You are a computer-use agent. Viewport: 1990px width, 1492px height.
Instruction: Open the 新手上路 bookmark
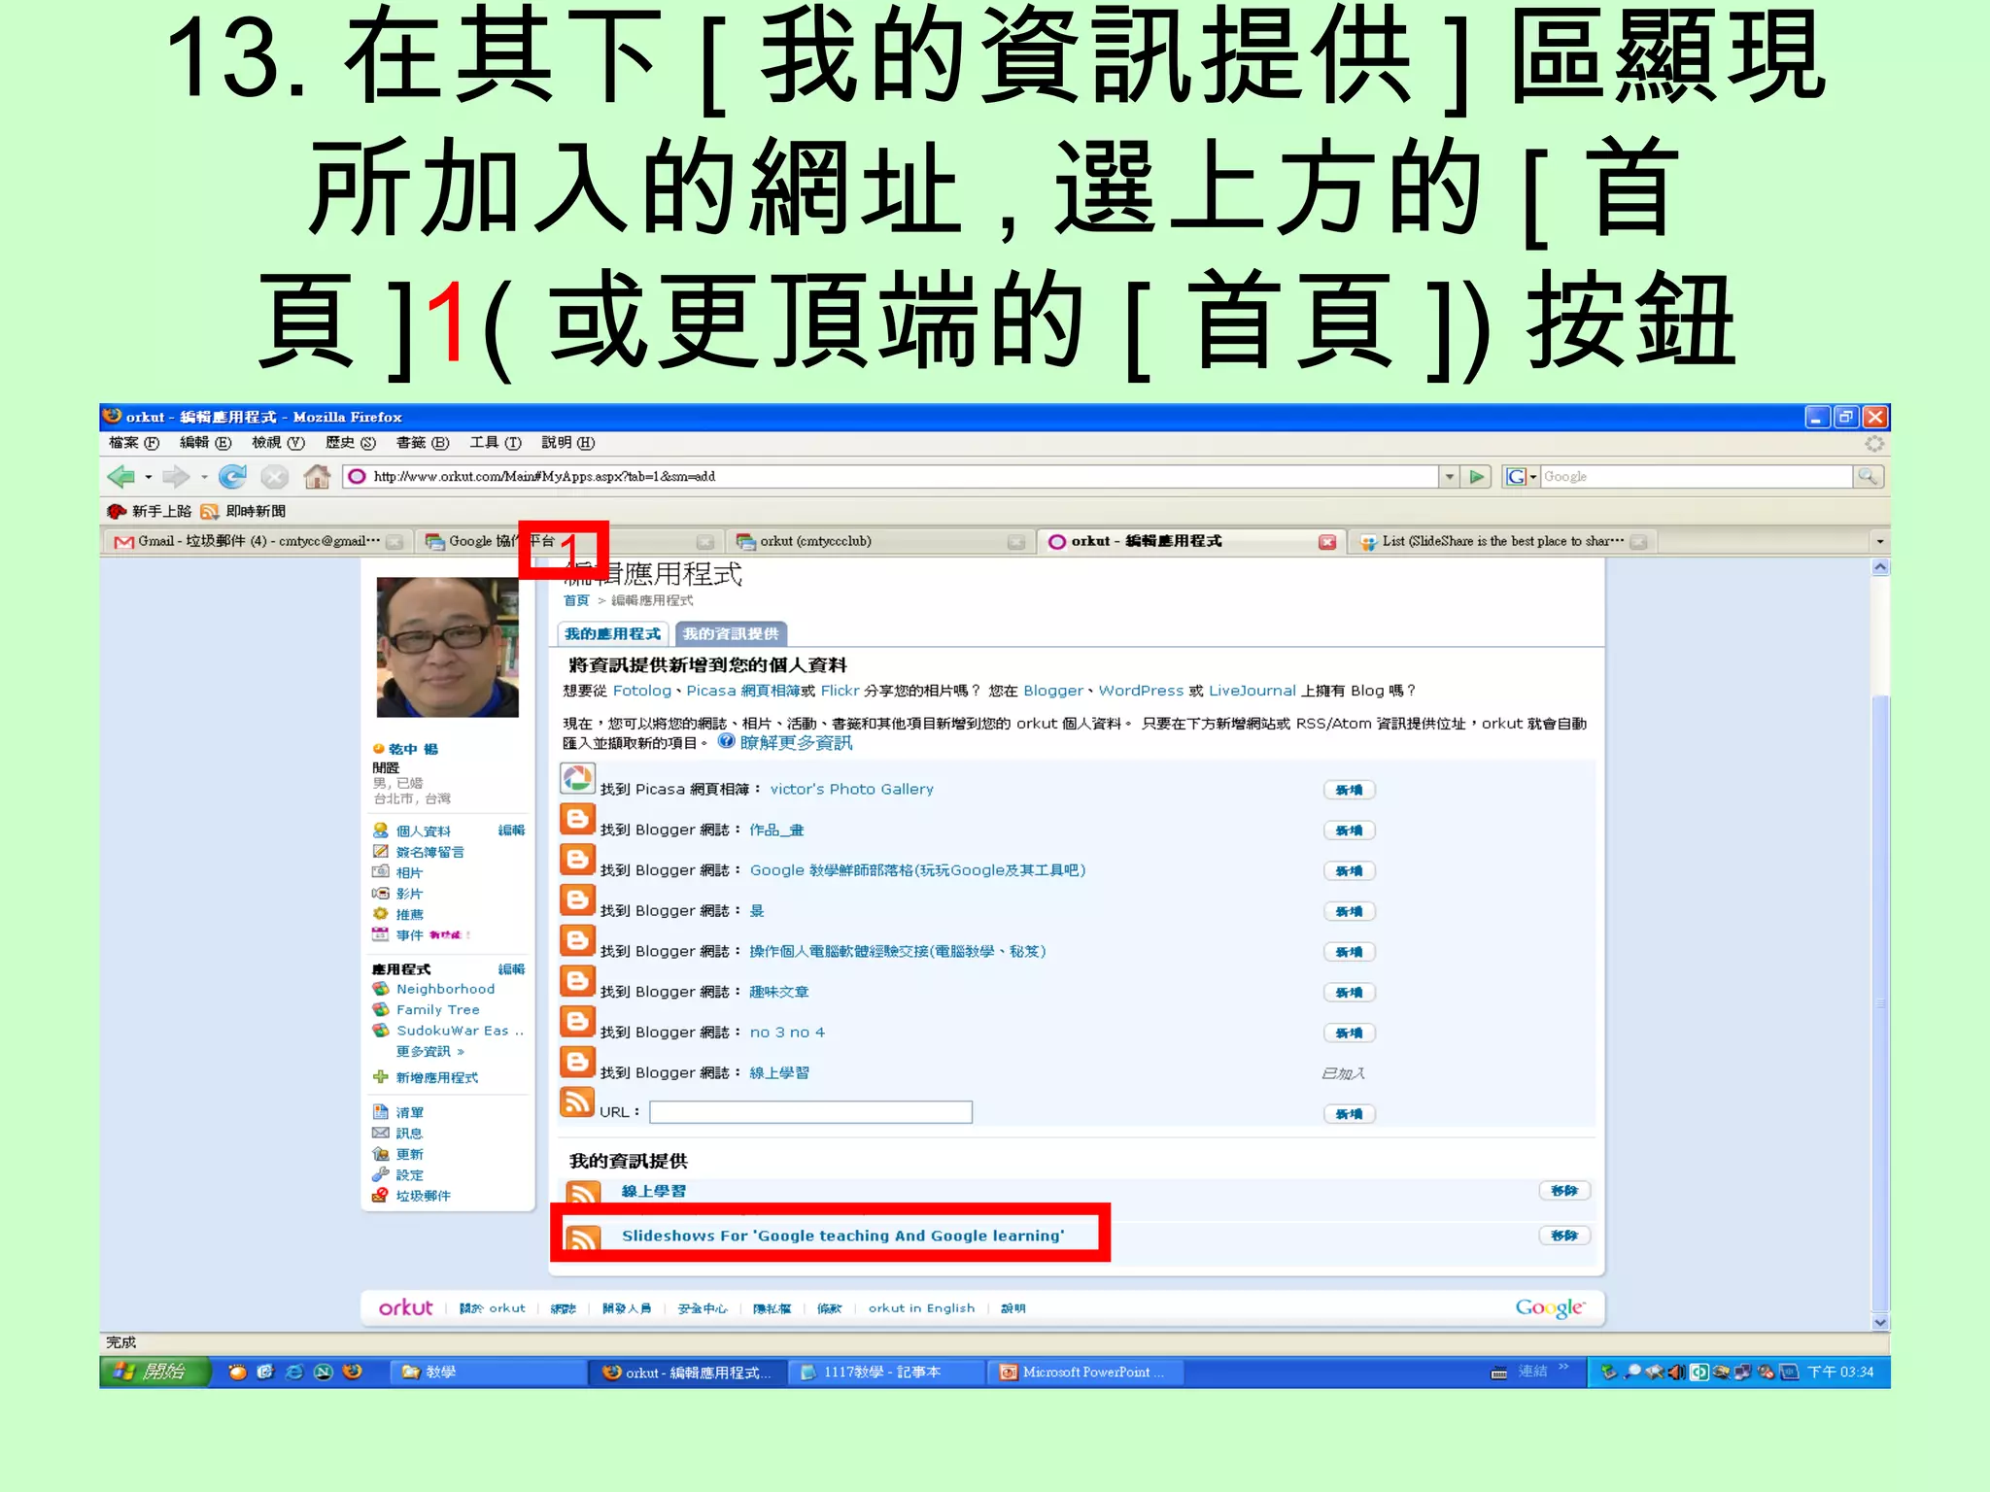(x=149, y=511)
